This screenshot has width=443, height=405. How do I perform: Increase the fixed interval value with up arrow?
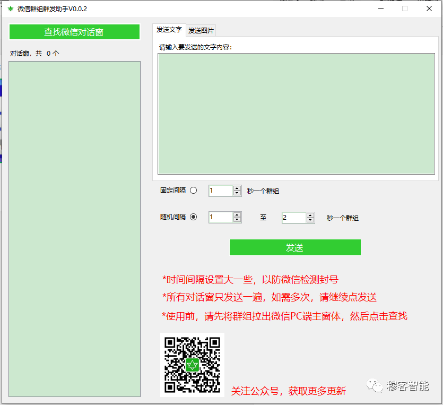point(237,188)
